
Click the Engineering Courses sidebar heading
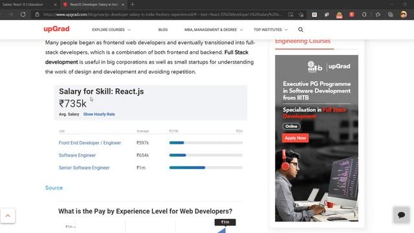[303, 41]
